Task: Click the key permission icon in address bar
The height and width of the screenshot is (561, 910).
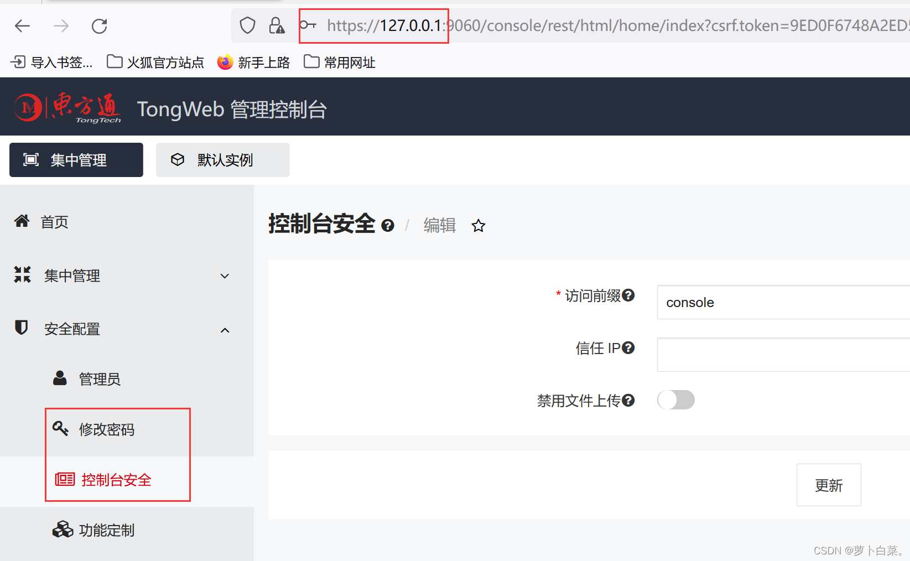Action: [x=308, y=25]
